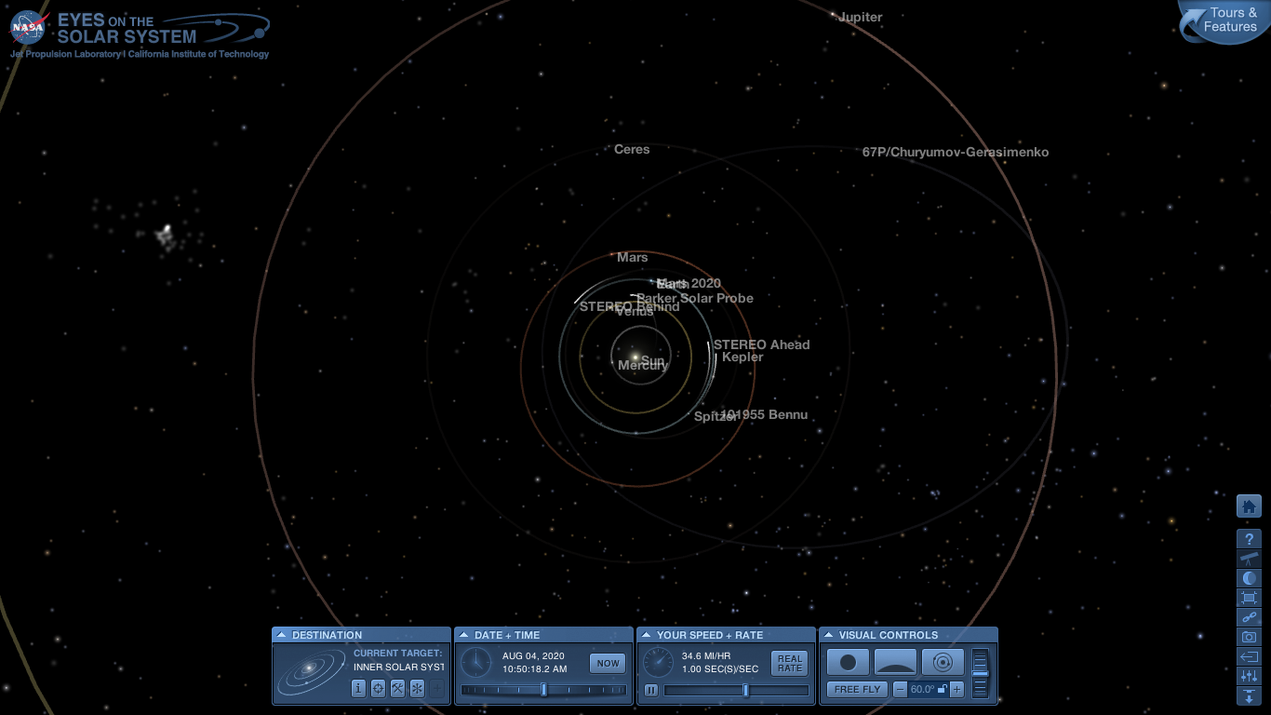Toggle the crescent moon lighting icon
The width and height of the screenshot is (1271, 715).
1249,578
